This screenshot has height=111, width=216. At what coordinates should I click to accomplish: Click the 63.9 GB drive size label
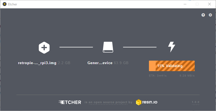point(121,63)
